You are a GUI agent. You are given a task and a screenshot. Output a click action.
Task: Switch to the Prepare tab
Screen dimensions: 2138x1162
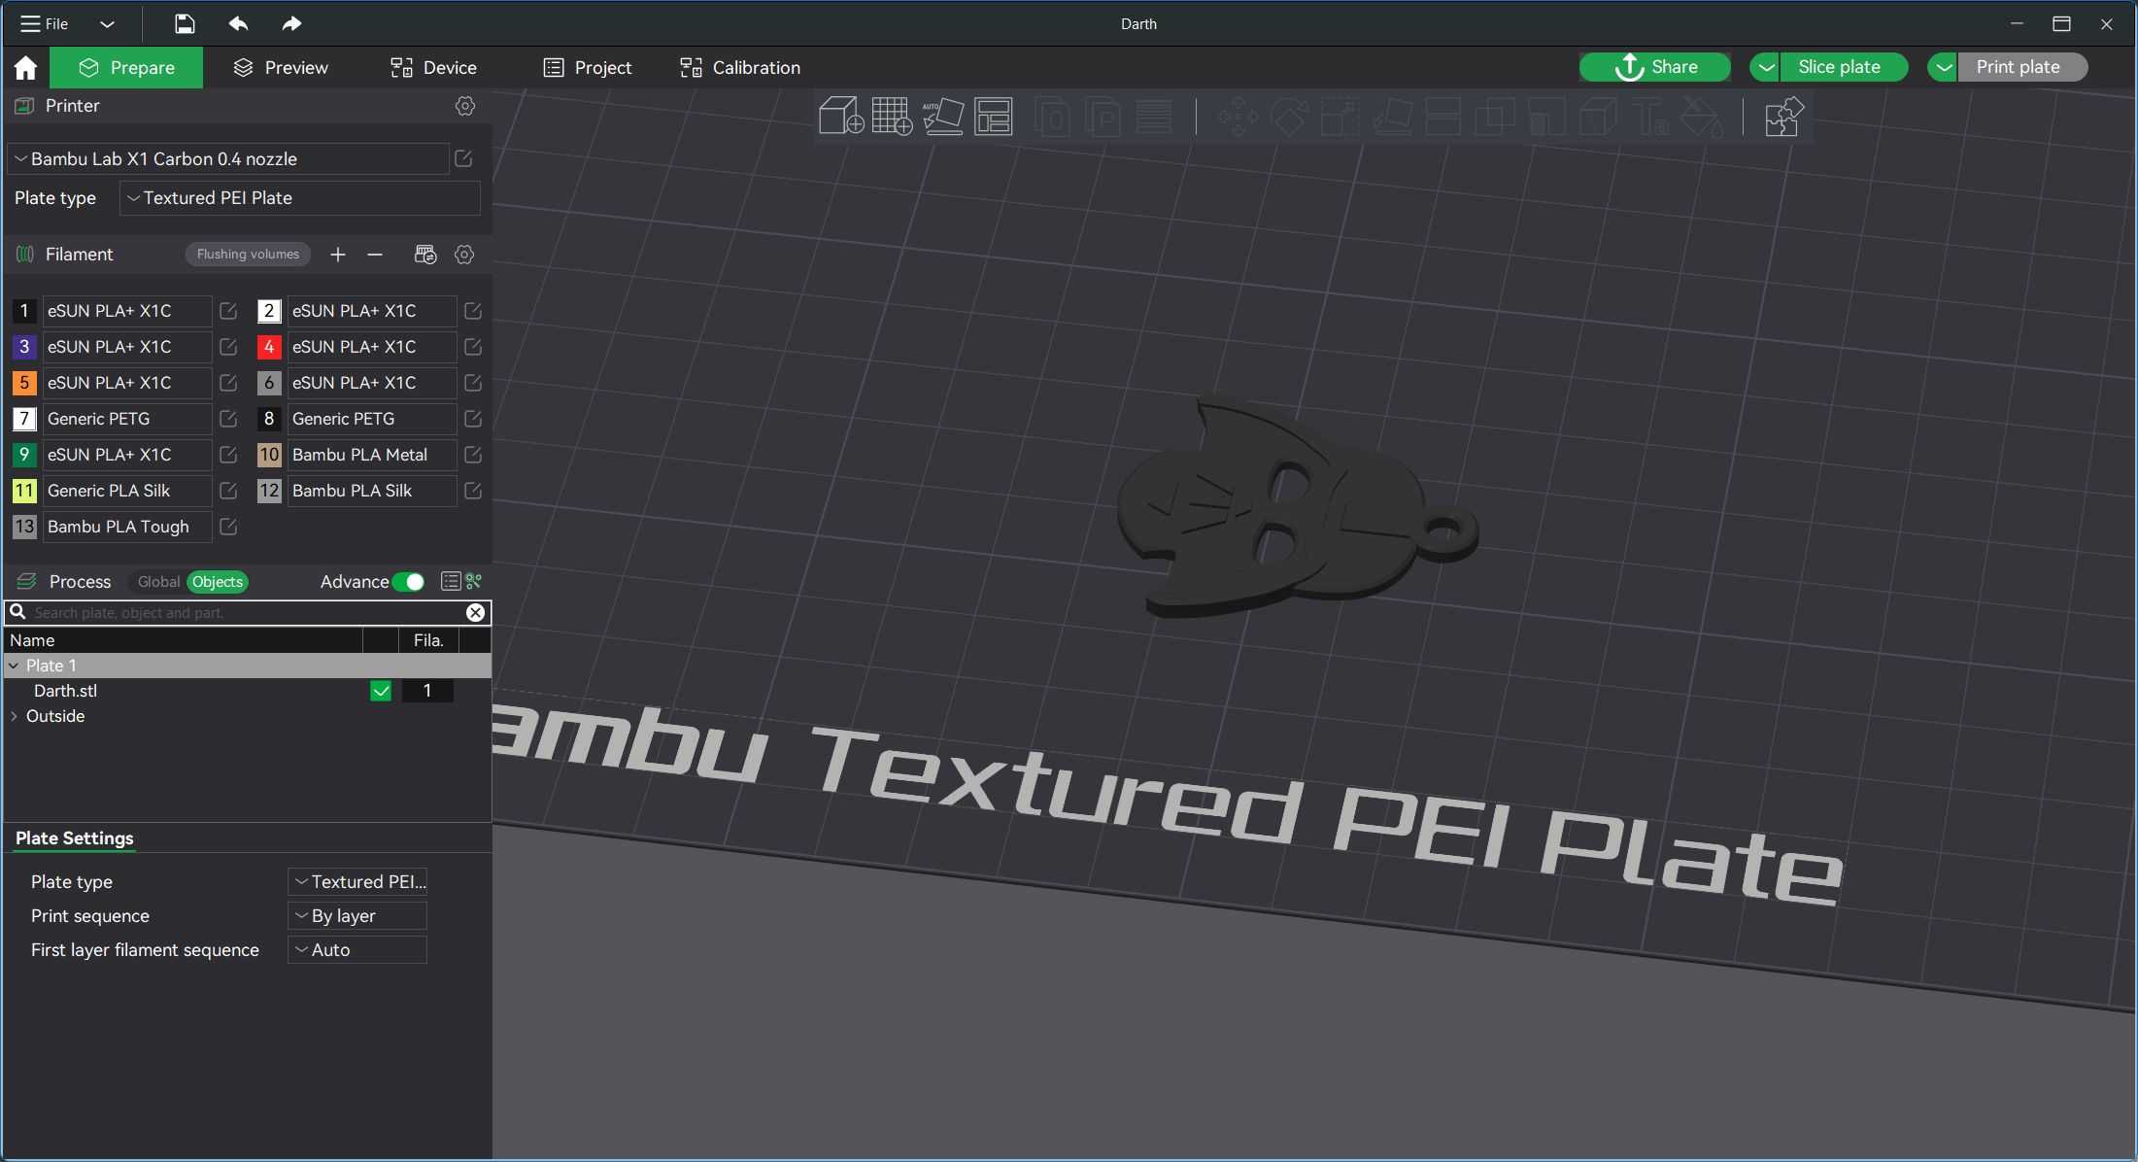tap(126, 67)
